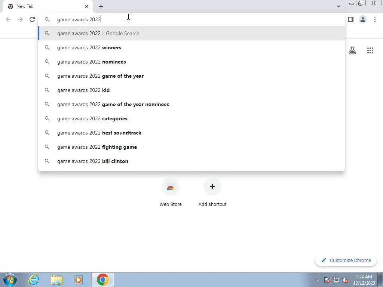Viewport: 383px width, 287px height.
Task: Choose 'game awards 2022 best soundtrack' suggestion
Action: point(191,133)
